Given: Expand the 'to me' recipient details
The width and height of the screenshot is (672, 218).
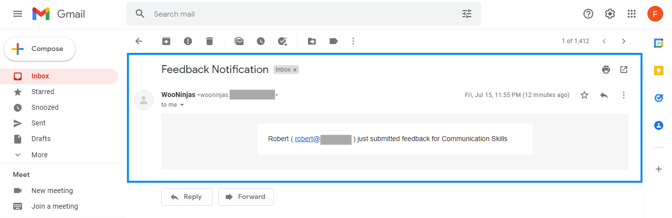Looking at the screenshot, I should (182, 105).
